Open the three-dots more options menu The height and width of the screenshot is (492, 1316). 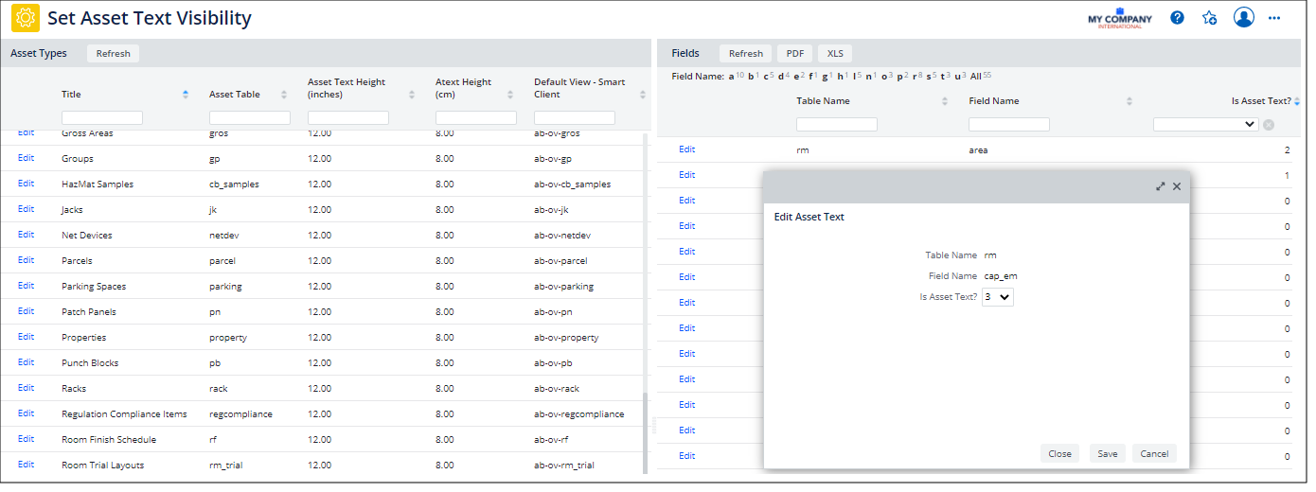coord(1274,18)
